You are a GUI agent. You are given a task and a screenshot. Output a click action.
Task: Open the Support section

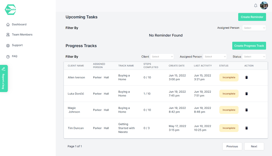(x=17, y=45)
